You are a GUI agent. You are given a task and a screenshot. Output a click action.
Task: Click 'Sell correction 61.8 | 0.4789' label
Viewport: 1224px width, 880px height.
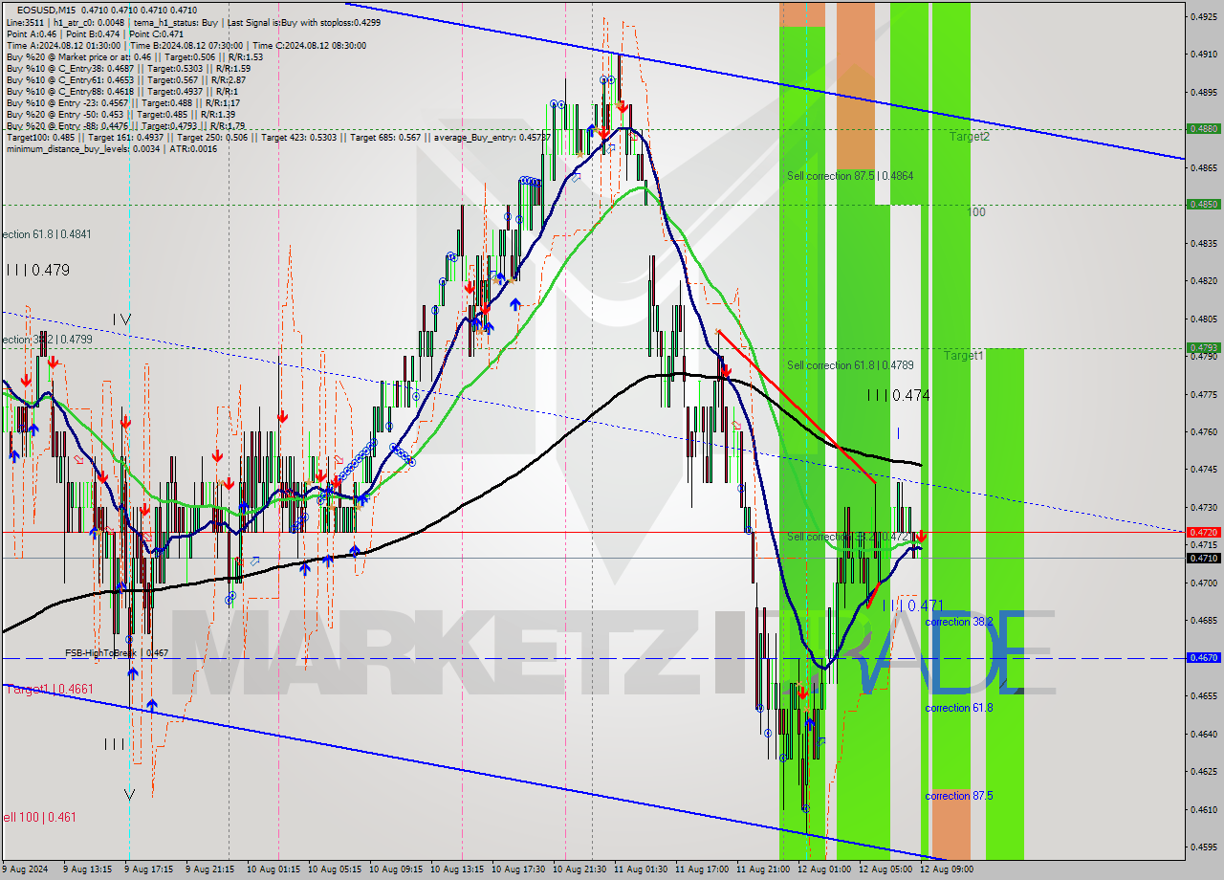tap(850, 365)
